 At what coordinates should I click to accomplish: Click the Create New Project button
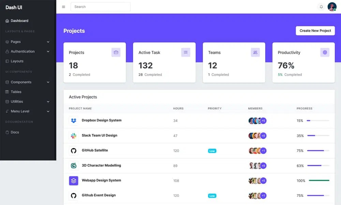click(315, 30)
